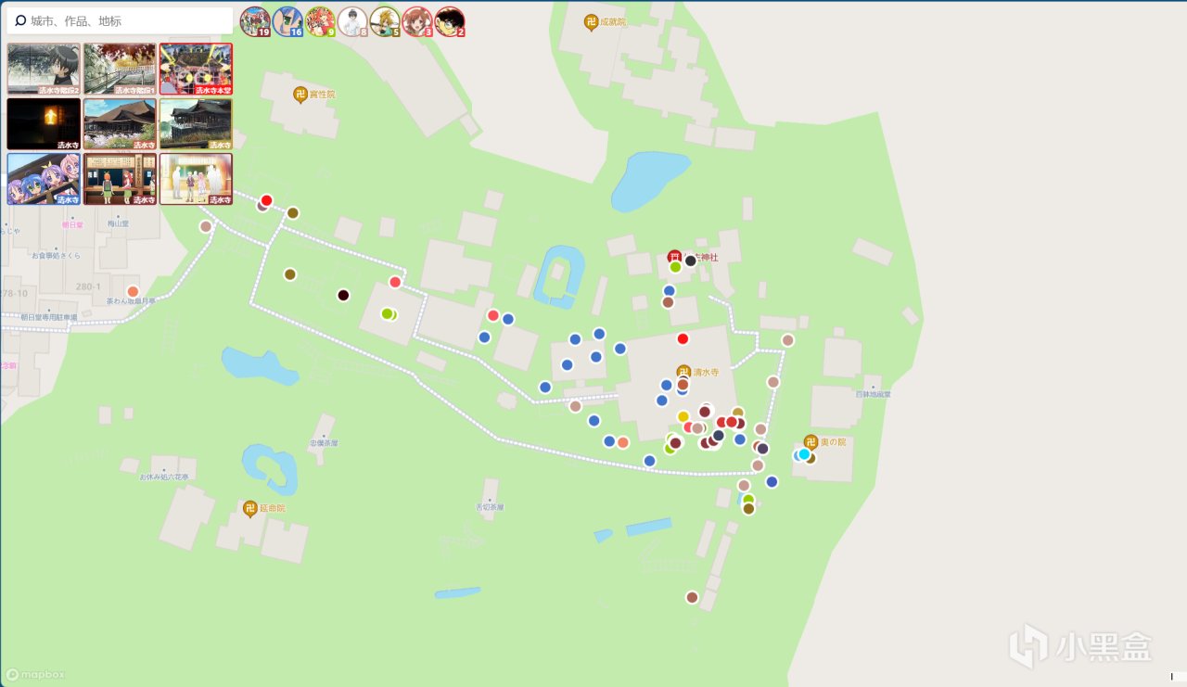Image resolution: width=1187 pixels, height=687 pixels.
Task: Click the 寶性院 temple map icon
Action: click(x=300, y=94)
